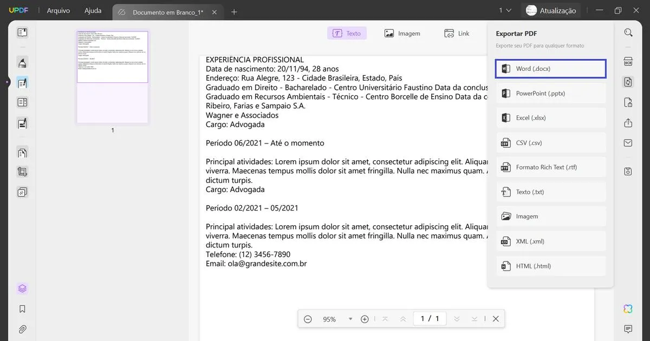Open the UPDF AI assistant icon

[627, 309]
